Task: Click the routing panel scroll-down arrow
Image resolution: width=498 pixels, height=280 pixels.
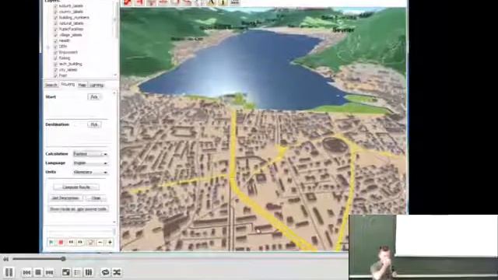Action: 114,222
